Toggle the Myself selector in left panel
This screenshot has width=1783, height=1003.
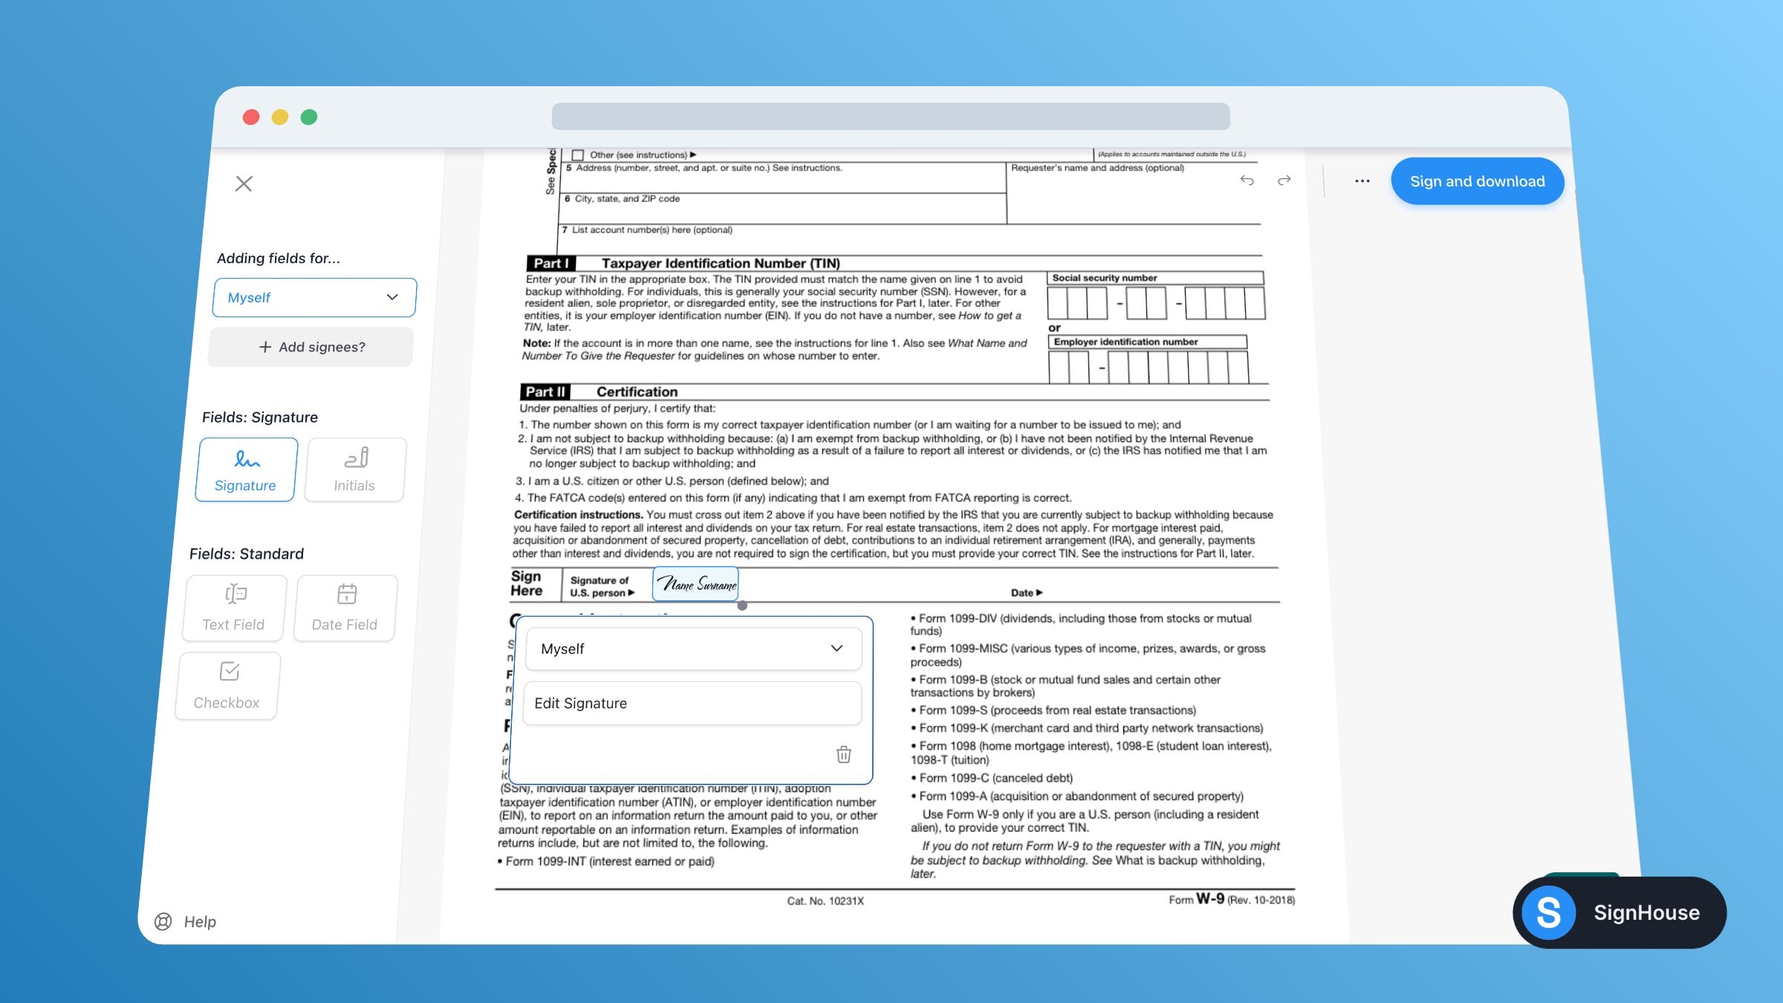[x=311, y=298]
